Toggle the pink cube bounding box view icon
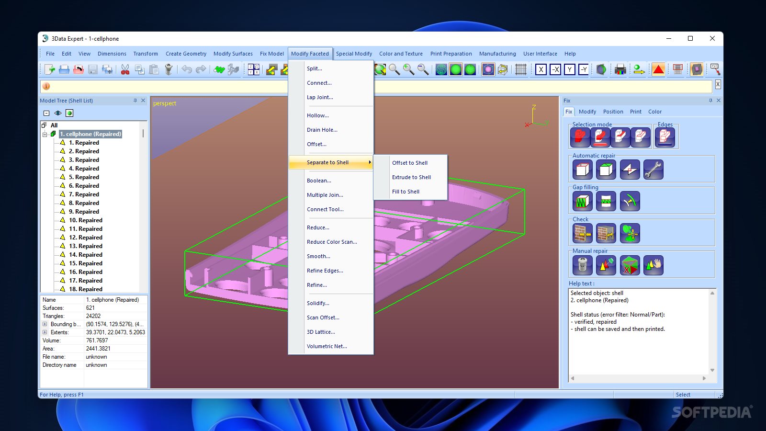The height and width of the screenshot is (431, 766). (x=488, y=69)
